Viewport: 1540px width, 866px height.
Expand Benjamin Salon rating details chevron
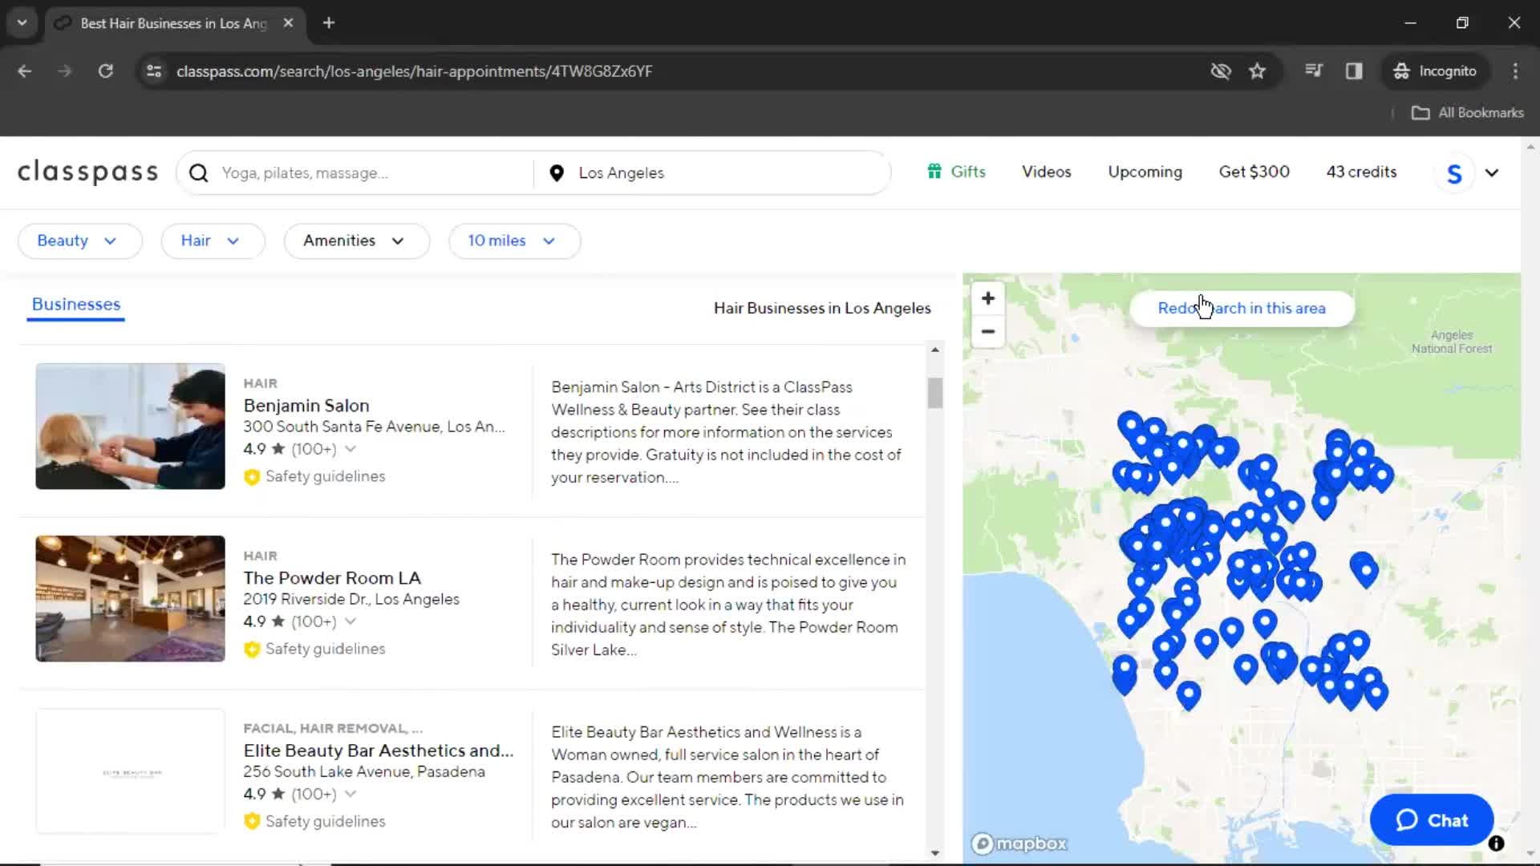[x=351, y=449]
